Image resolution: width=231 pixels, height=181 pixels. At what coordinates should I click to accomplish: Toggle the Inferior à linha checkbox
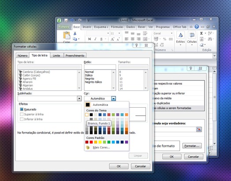coord(22,119)
